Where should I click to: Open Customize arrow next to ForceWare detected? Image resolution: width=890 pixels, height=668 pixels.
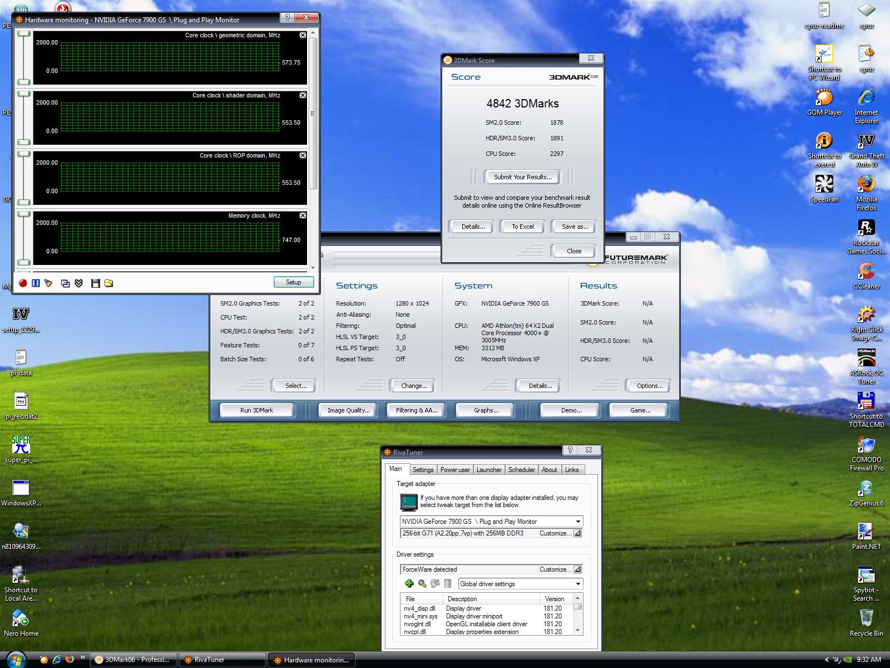577,569
